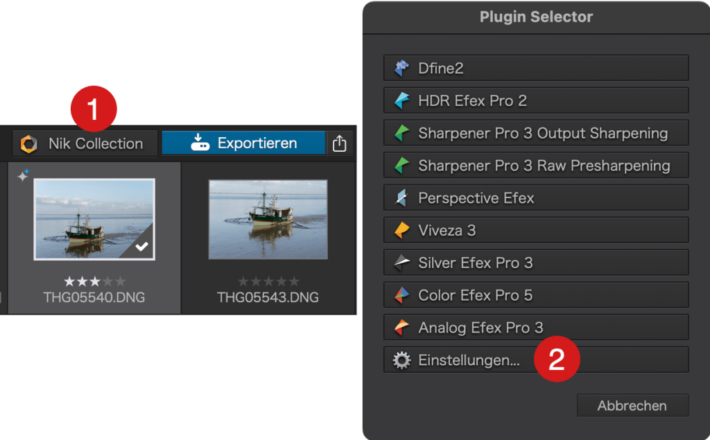Image resolution: width=710 pixels, height=440 pixels.
Task: Open Sharpener Pro 3 Output Sharpening
Action: click(x=535, y=133)
